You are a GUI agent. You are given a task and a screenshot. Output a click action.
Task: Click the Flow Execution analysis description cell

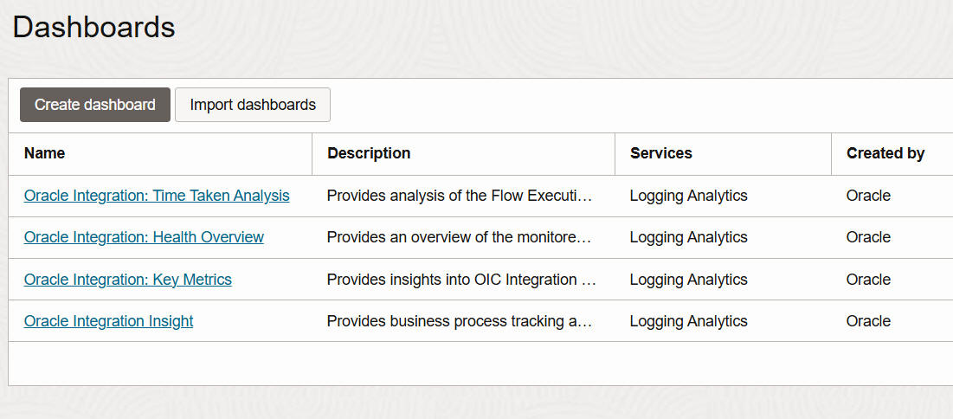(x=460, y=196)
